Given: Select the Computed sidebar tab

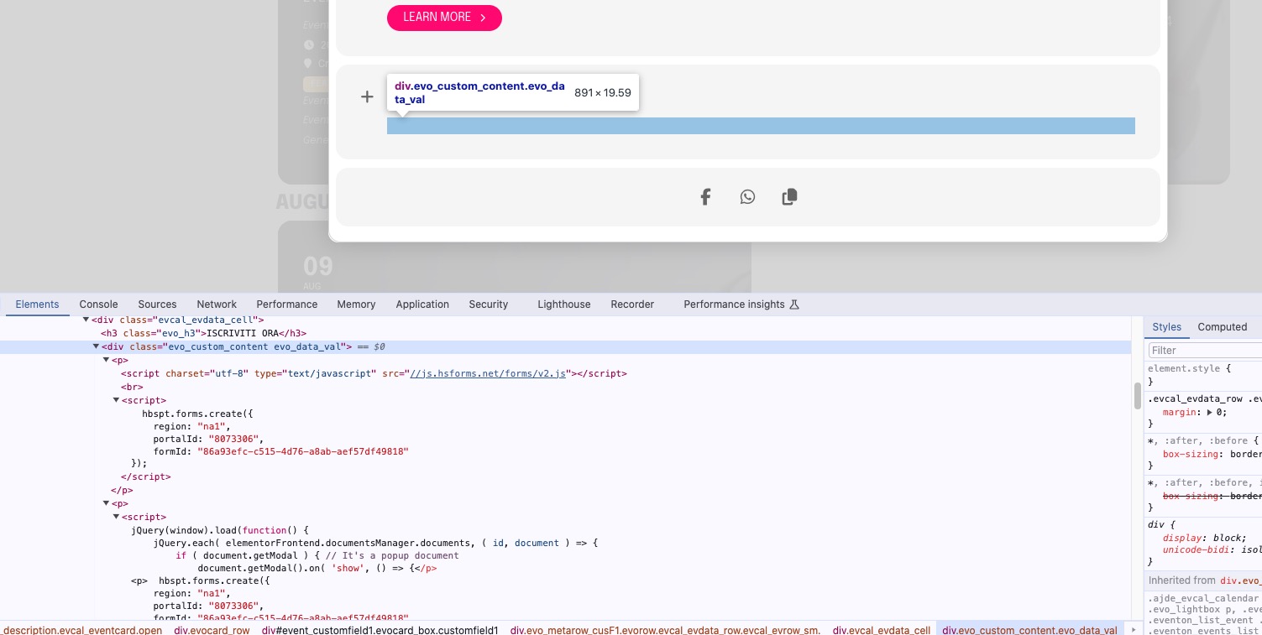Looking at the screenshot, I should point(1222,327).
